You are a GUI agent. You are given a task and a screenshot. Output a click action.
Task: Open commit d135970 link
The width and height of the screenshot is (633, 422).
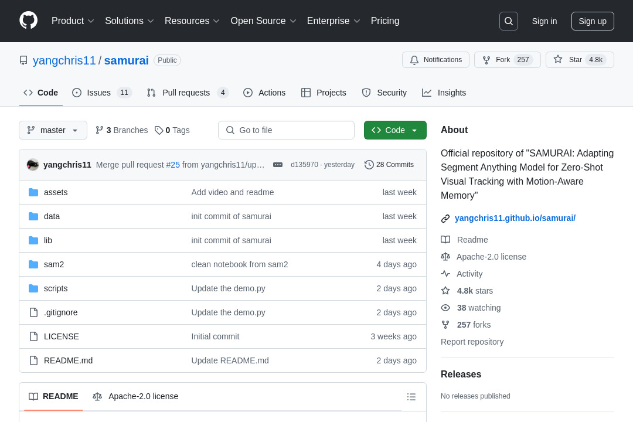[x=304, y=165]
